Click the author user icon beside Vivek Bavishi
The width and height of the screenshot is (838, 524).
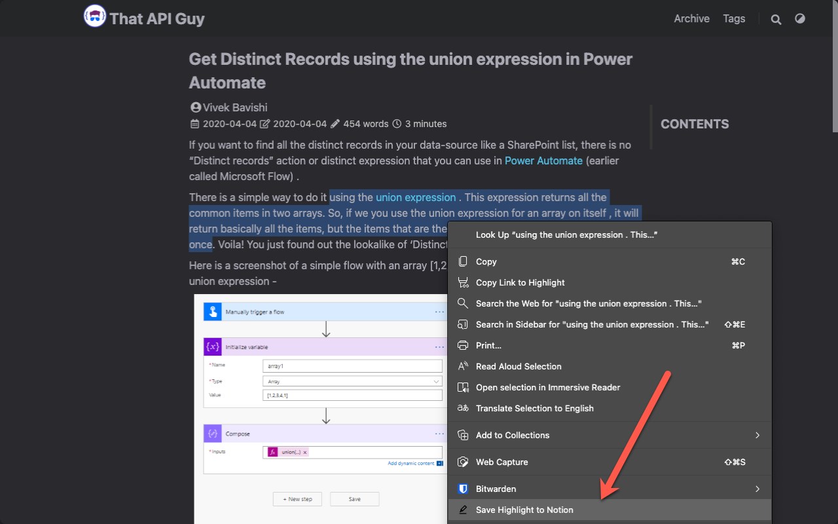195,107
